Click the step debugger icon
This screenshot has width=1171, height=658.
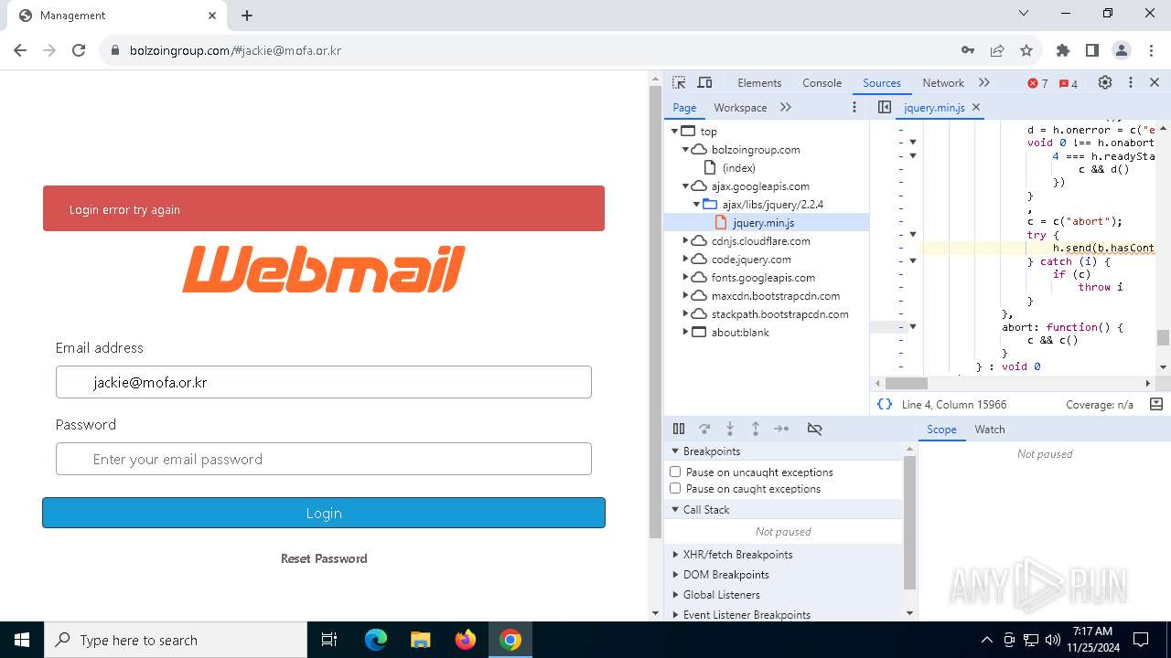click(781, 429)
